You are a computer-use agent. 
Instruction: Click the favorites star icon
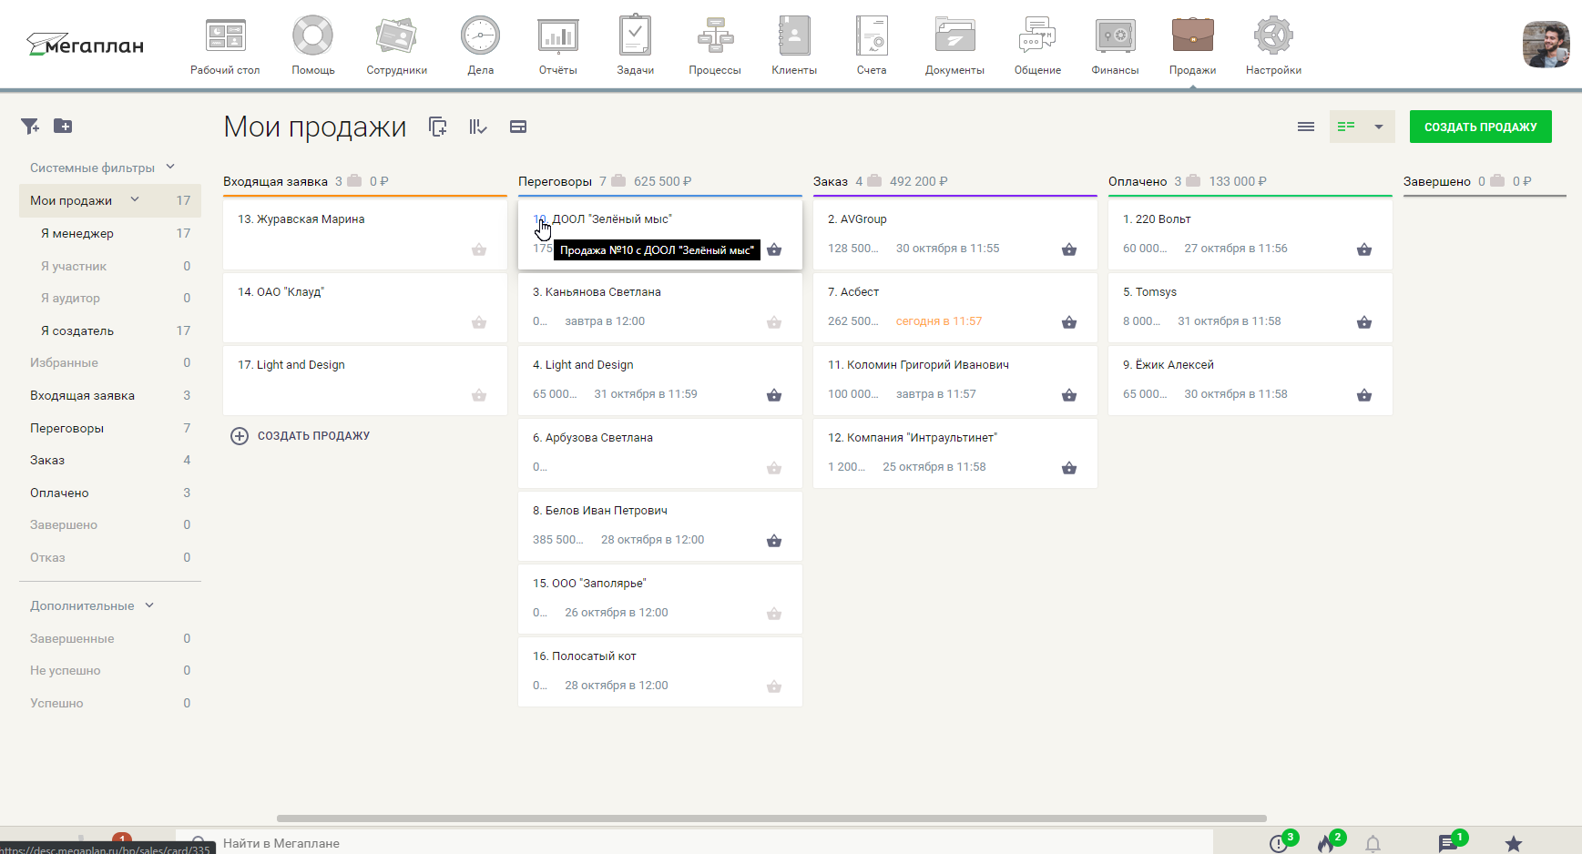[1514, 844]
